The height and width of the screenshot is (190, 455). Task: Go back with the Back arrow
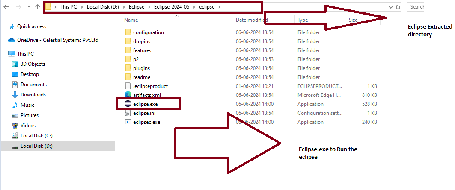pyautogui.click(x=6, y=7)
